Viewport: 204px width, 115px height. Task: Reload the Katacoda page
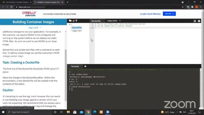click(11, 7)
